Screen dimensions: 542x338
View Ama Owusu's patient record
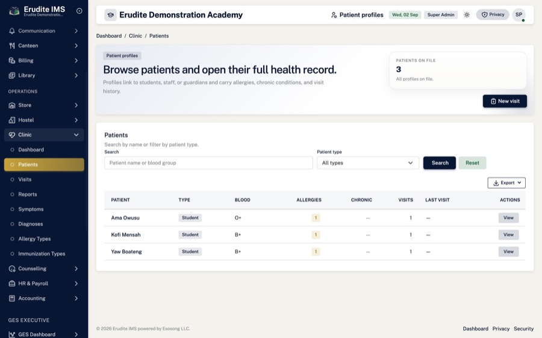(508, 218)
